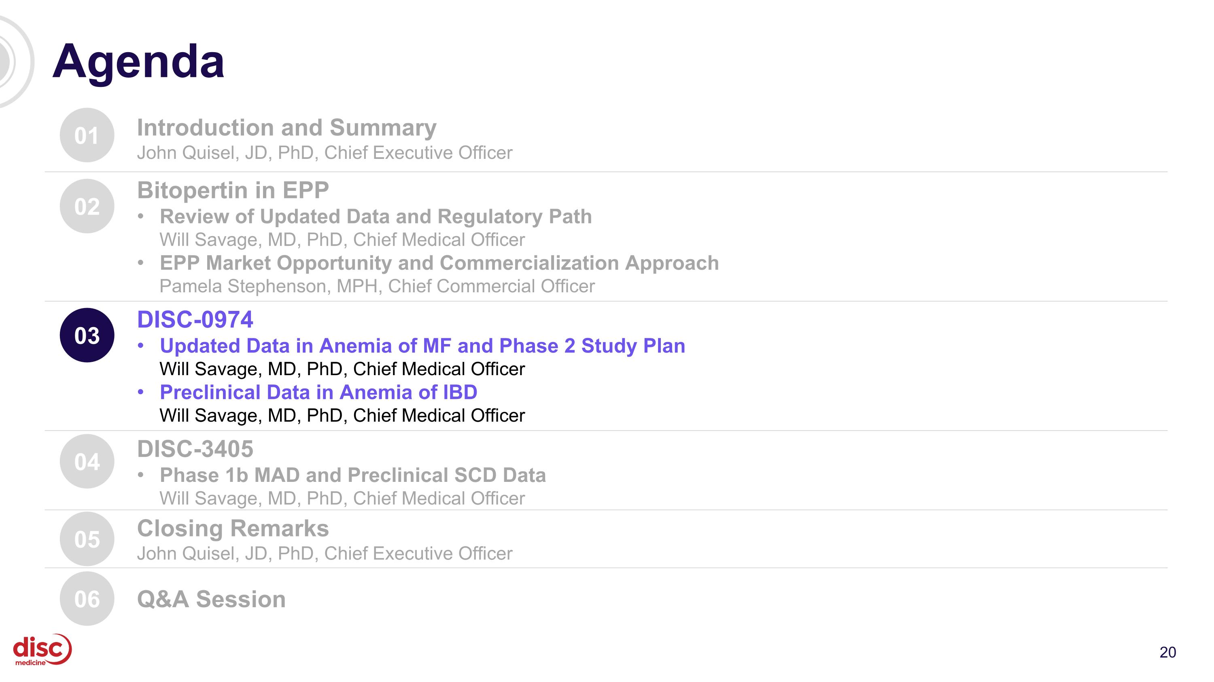Select the highlighted 03 agenda circle
The image size is (1214, 682).
[x=87, y=335]
